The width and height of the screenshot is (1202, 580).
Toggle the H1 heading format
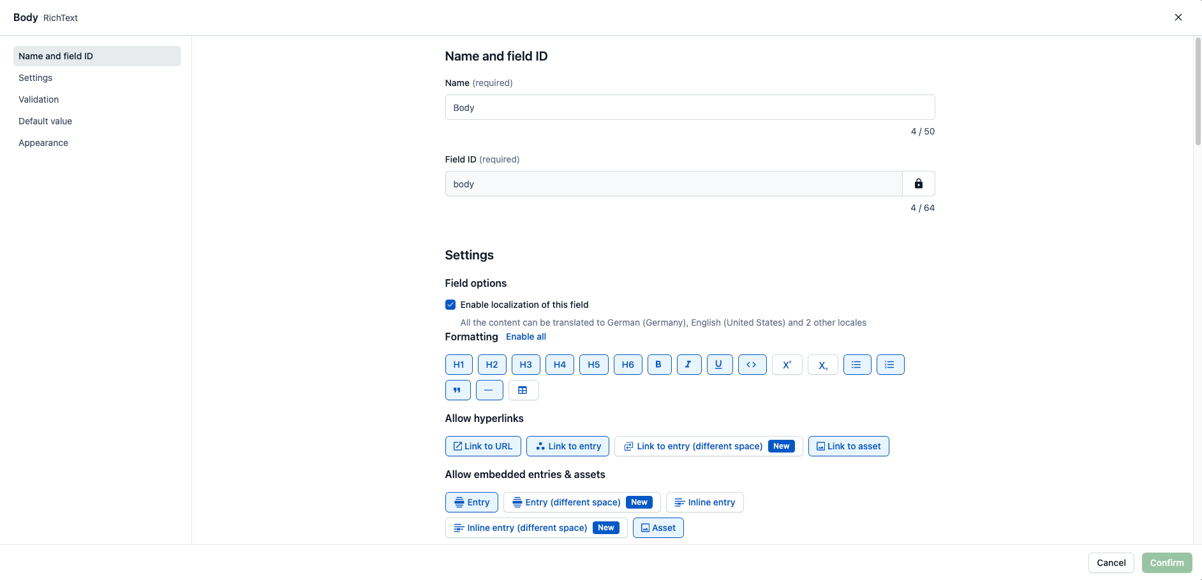pos(459,365)
